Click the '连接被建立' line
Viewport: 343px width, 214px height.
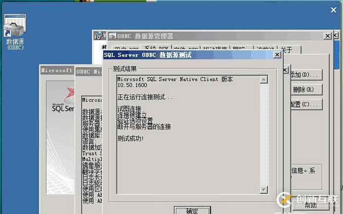point(132,115)
